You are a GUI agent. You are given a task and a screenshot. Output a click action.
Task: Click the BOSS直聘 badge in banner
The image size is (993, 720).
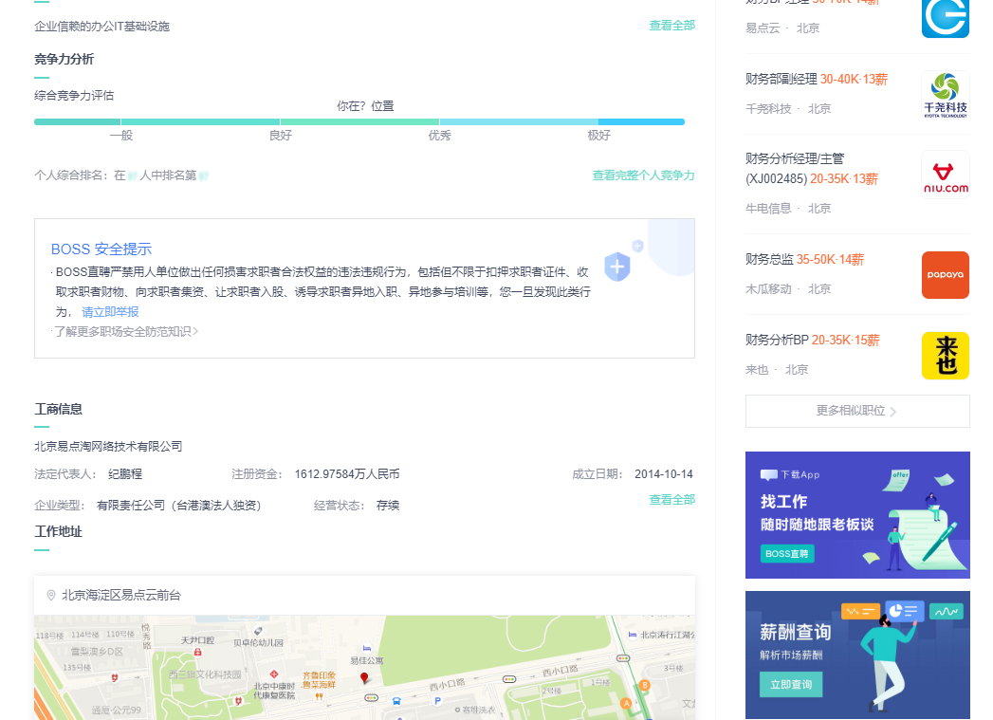click(787, 554)
